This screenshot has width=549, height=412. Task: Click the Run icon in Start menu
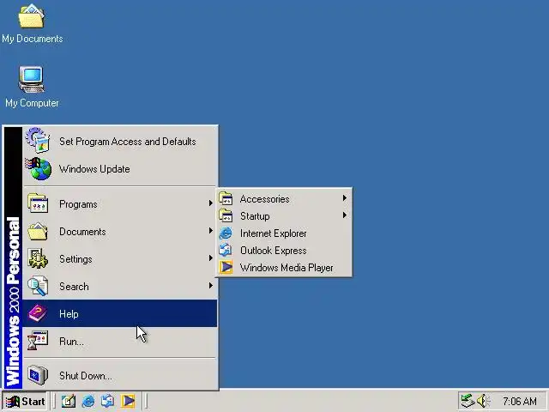tap(38, 341)
